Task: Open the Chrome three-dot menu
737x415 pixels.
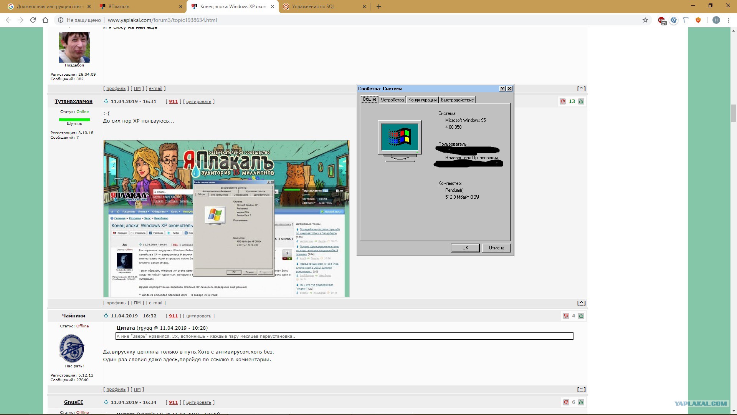Action: [x=729, y=20]
